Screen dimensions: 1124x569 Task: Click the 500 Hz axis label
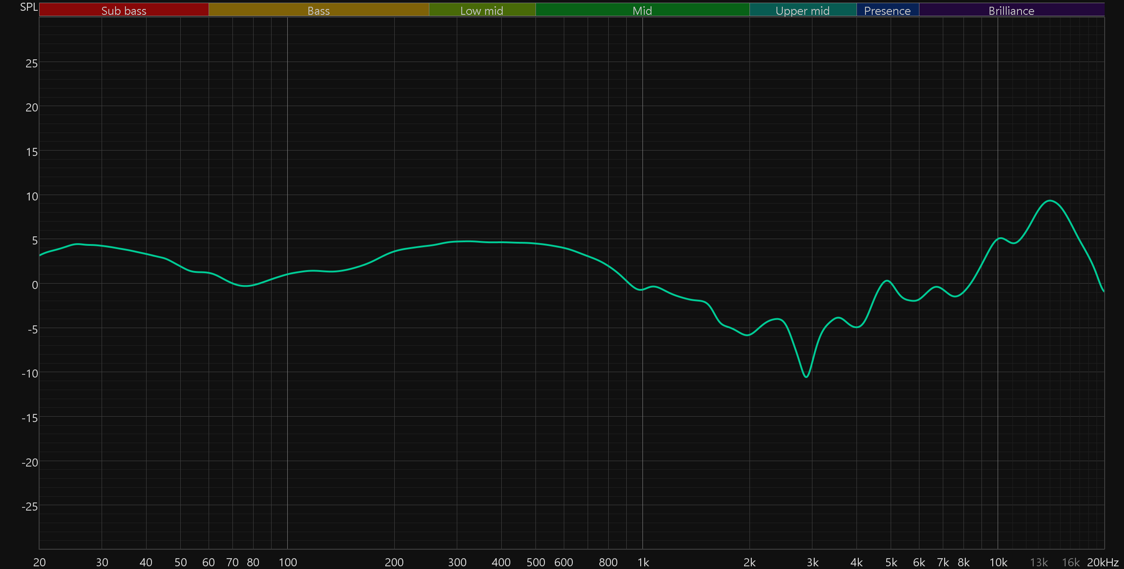535,562
